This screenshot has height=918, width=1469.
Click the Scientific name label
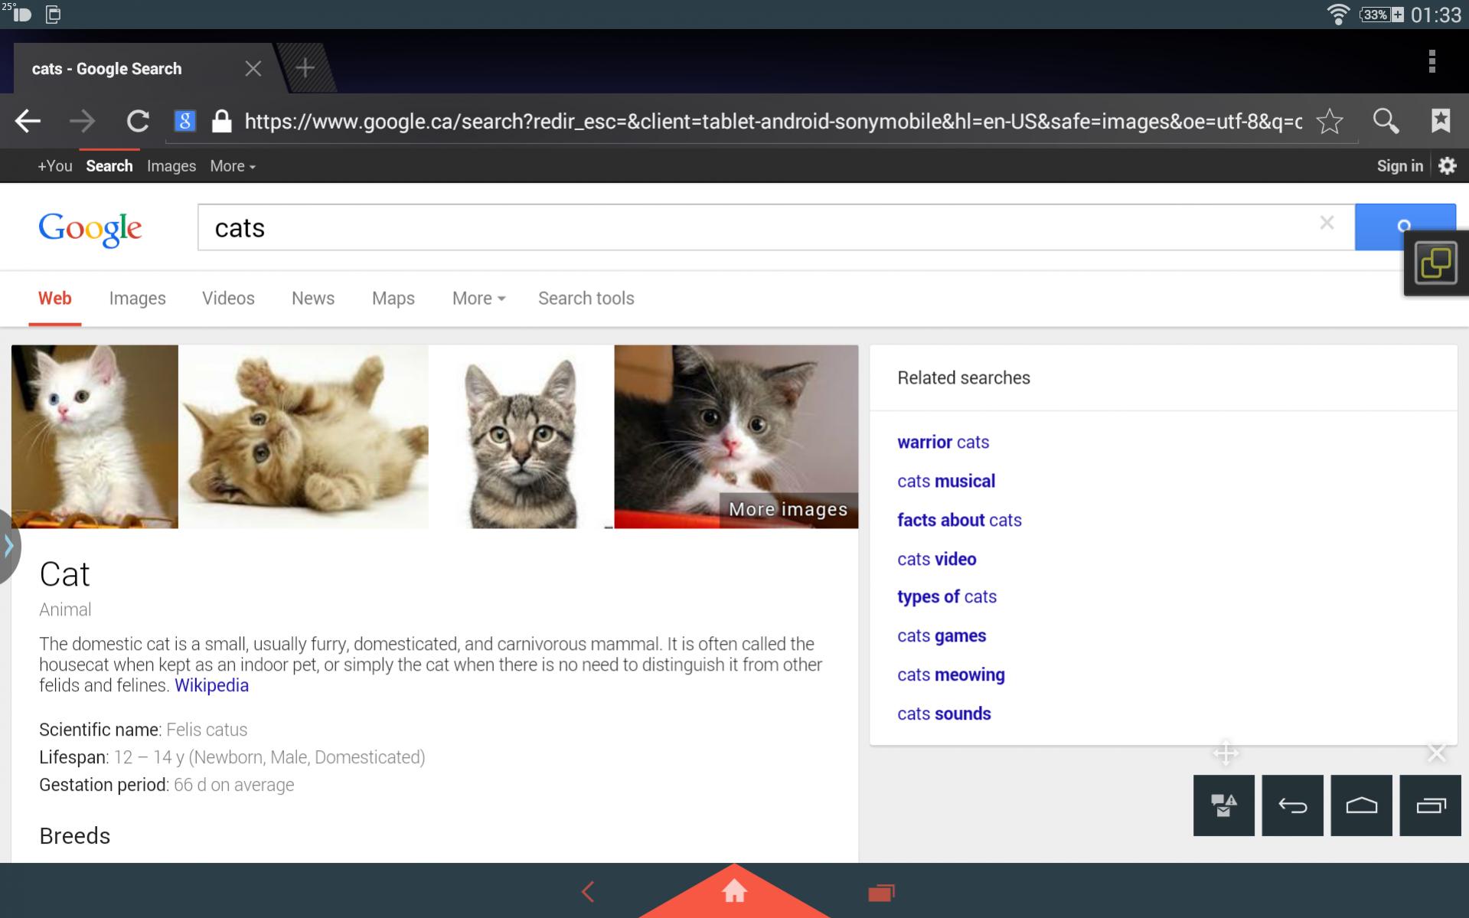pos(100,730)
